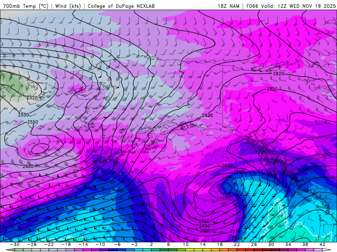Click the "College of DuPage NEXLAB" text
Screen dimensions: 337x252
pos(121,6)
